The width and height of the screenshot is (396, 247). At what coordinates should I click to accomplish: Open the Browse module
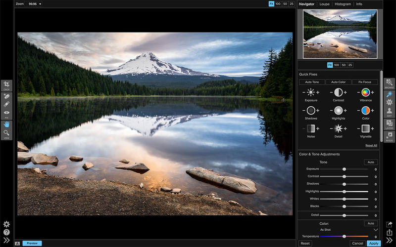point(390,84)
